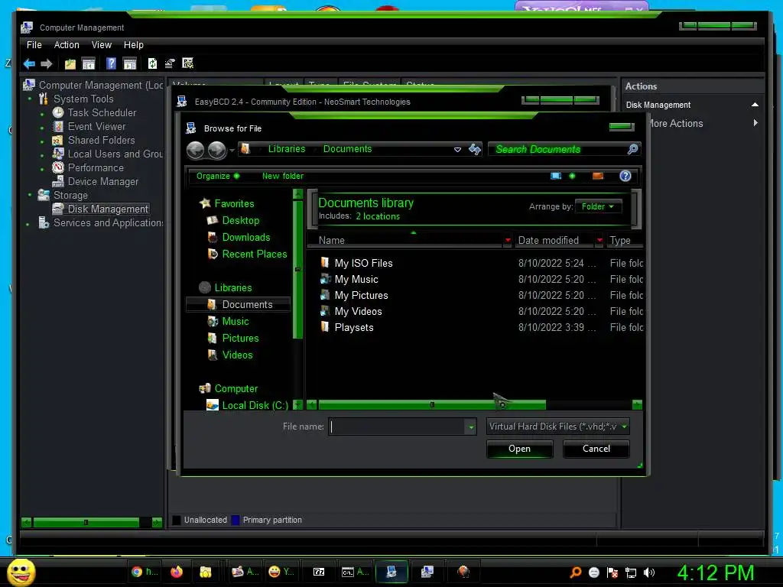Select the My Pictures folder
The image size is (783, 587).
[361, 295]
